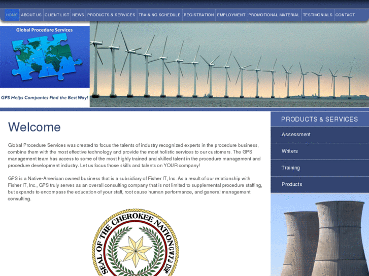Go to the Employment page
This screenshot has height=276, width=369.
pos(231,15)
